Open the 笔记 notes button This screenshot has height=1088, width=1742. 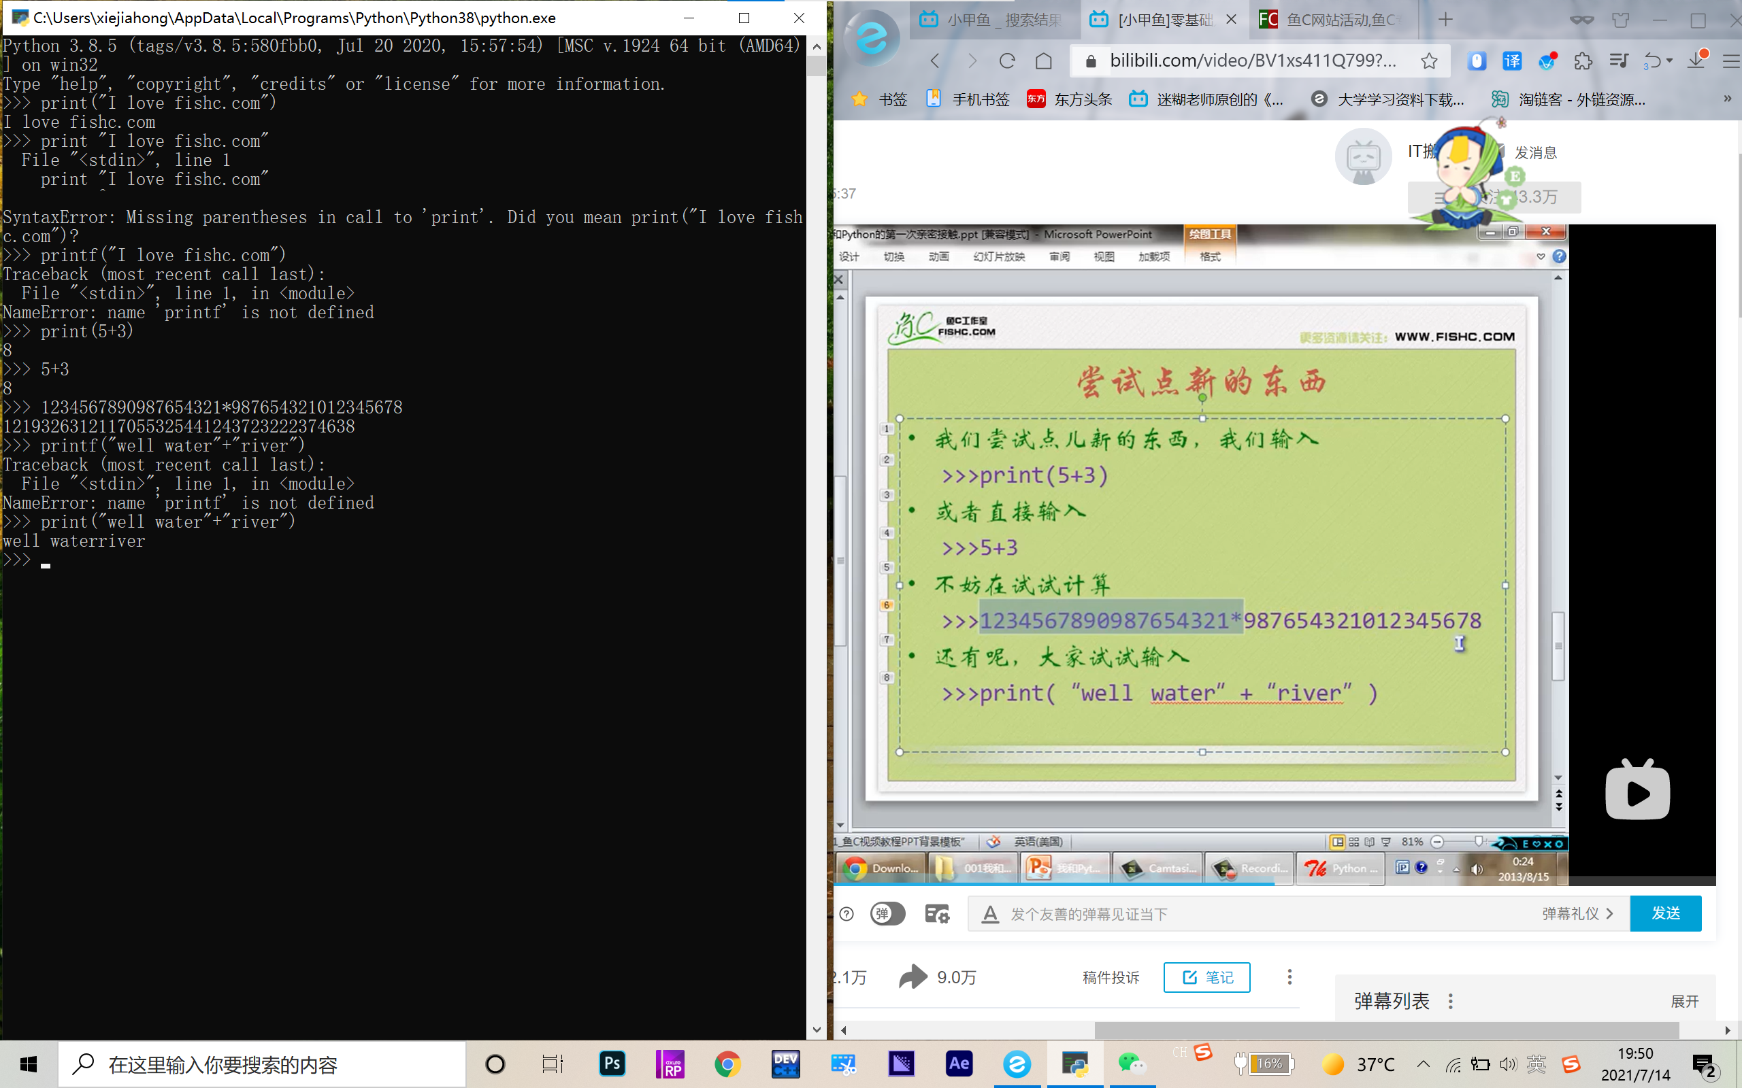pyautogui.click(x=1206, y=976)
